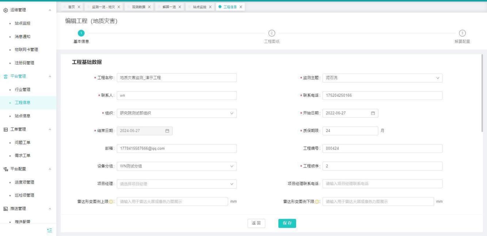Open the 项目经理 selection dropdown

coord(176,184)
